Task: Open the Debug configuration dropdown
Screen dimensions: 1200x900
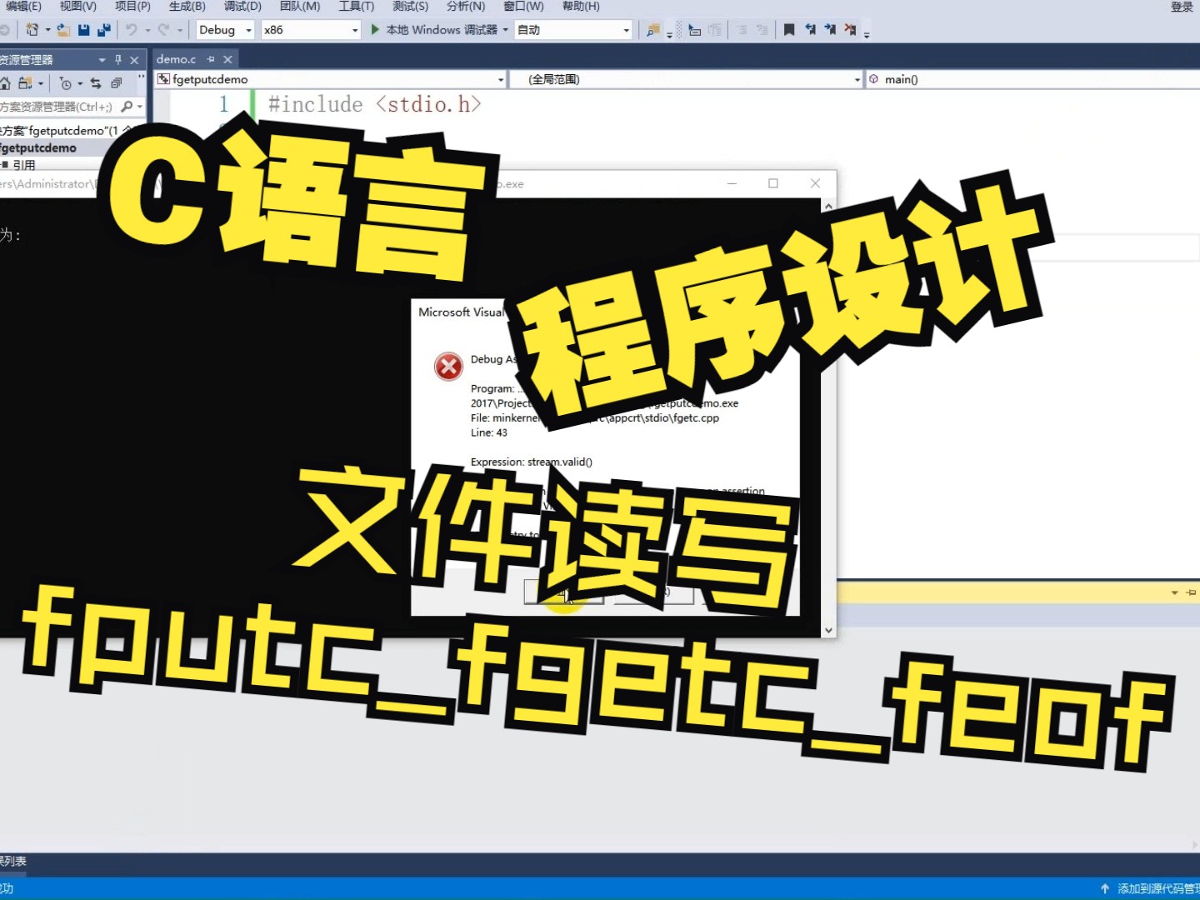Action: pyautogui.click(x=248, y=30)
